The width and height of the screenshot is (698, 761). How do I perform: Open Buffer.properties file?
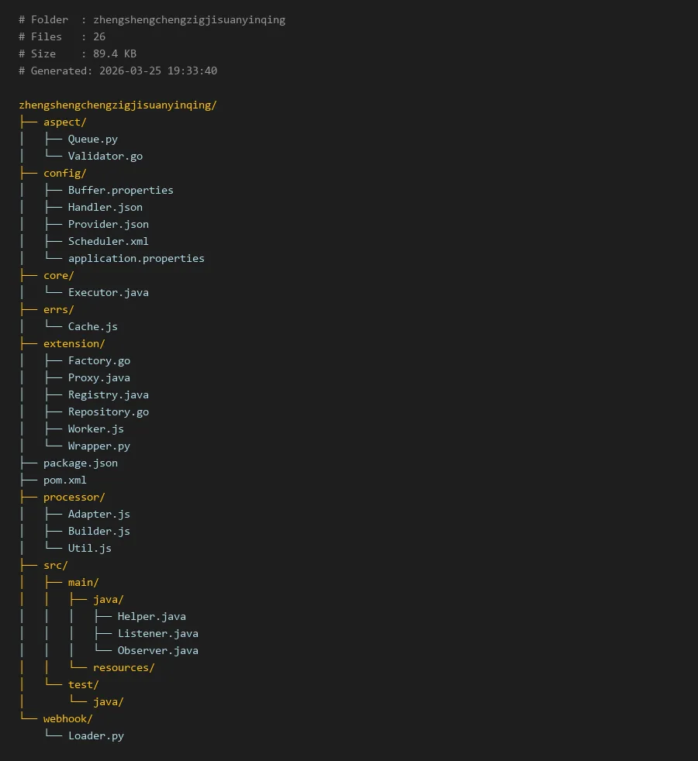tap(120, 190)
